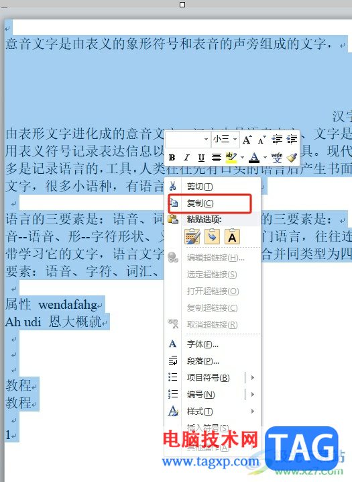The image size is (352, 482).
Task: Click the copy pages icon
Action: (174, 203)
